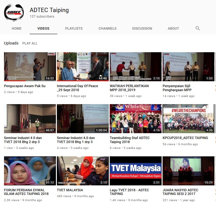This screenshot has height=203, width=216.
Task: Open WATIKAH PERLANTIKAN MPP thumbnail
Action: coord(136,67)
